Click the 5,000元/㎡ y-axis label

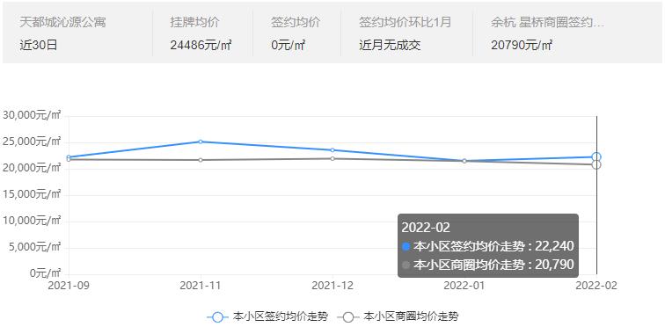35,247
